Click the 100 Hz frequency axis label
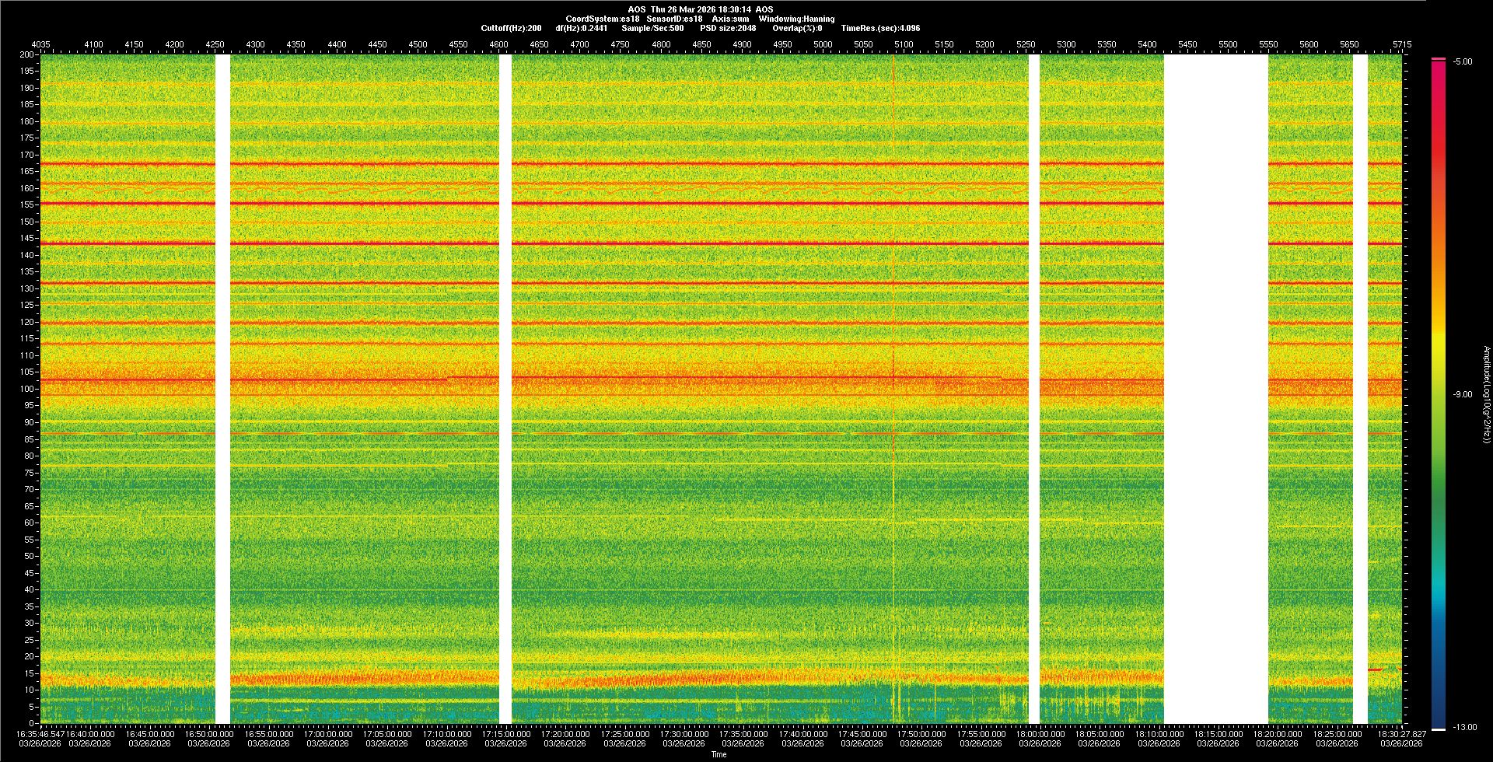 [x=27, y=389]
